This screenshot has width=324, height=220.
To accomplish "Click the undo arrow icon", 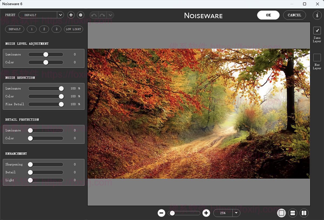I will click(x=94, y=15).
